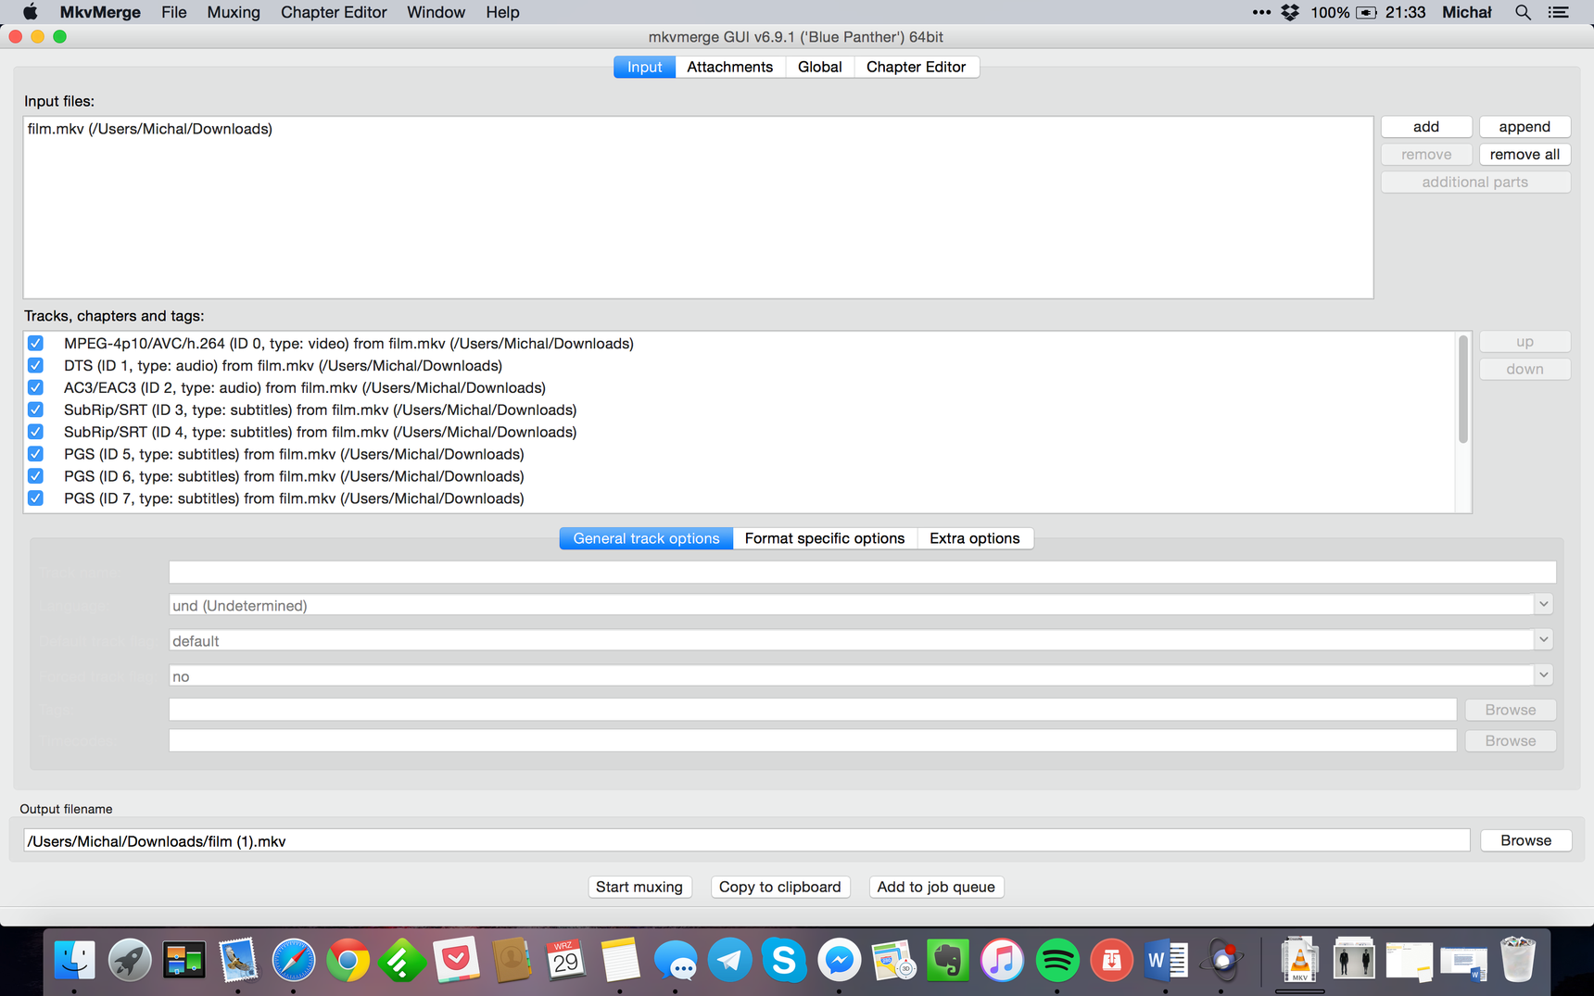Open the Mail stamp icon in dock
The height and width of the screenshot is (996, 1594).
[238, 961]
